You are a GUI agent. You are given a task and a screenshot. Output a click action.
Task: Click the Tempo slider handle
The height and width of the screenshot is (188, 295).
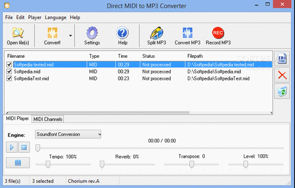point(48,164)
